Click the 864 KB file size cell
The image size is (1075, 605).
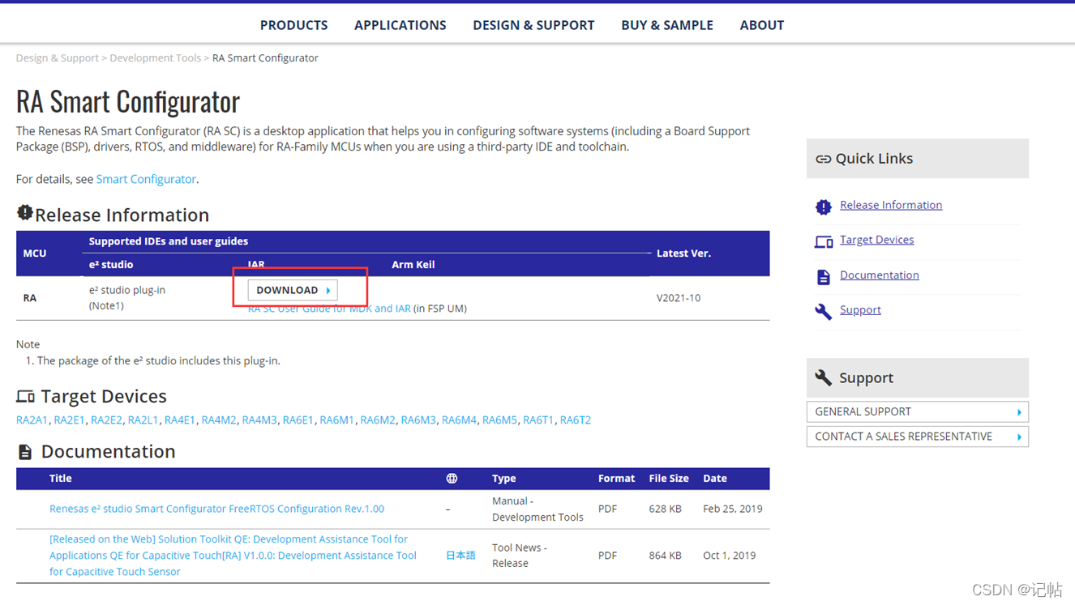point(665,556)
